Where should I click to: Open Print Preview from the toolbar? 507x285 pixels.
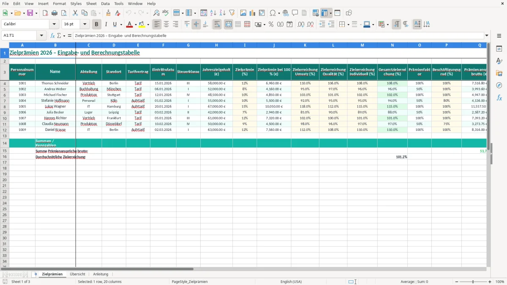point(64,13)
